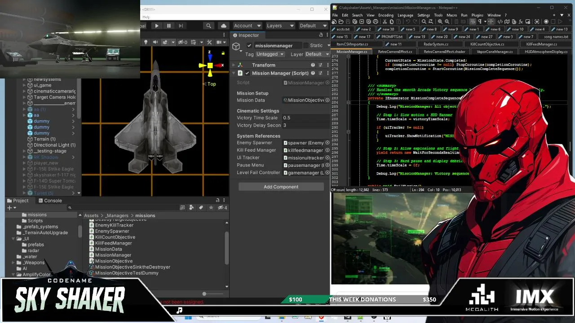This screenshot has width=575, height=323.
Task: Expand the __testing-stage hierarchy object
Action: tap(25, 151)
